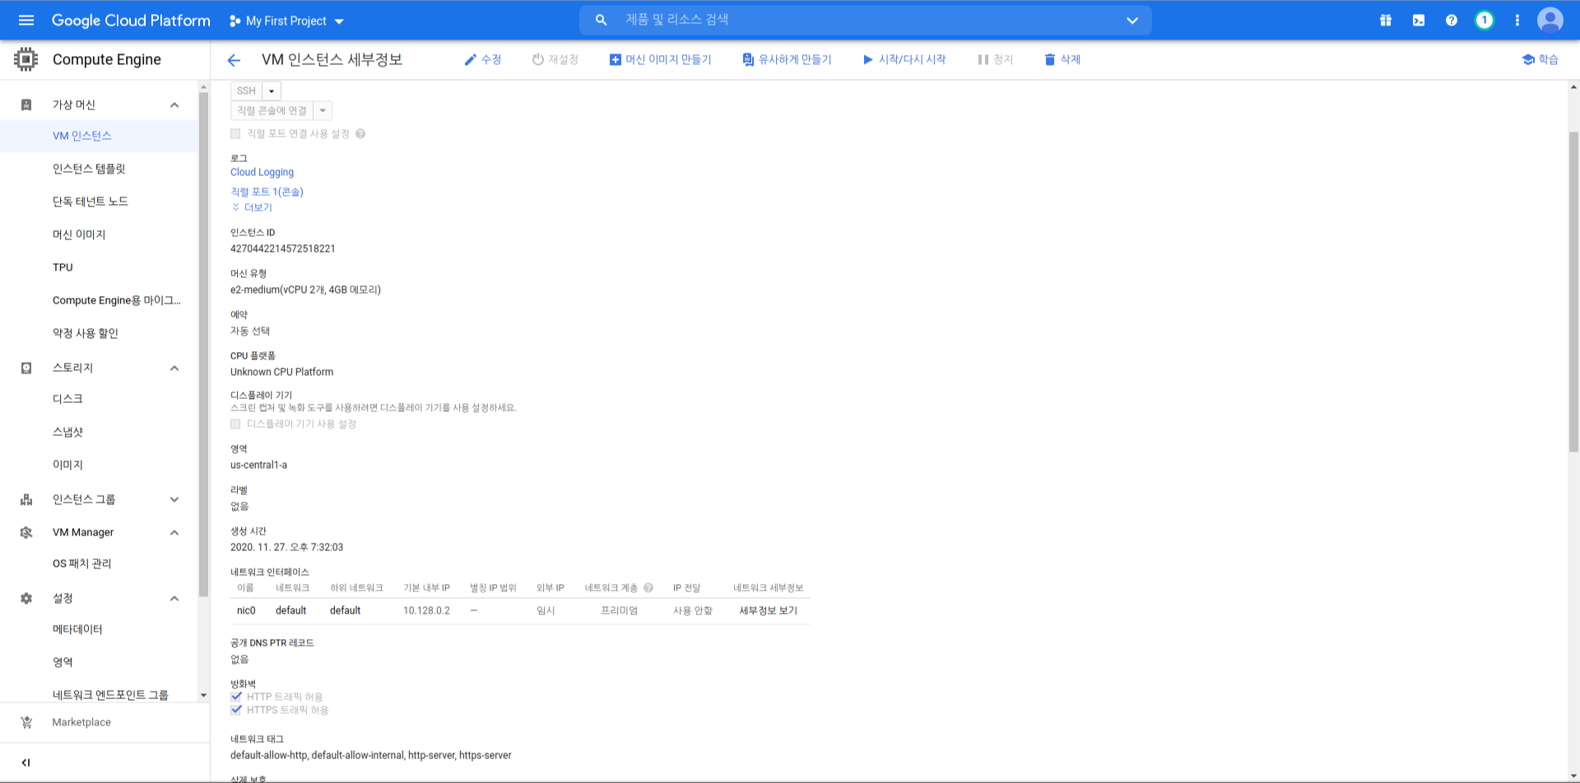Collapse the 스토리지 section chevron

click(x=174, y=368)
